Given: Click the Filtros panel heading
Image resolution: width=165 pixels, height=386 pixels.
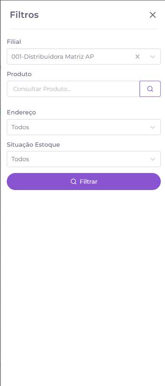Looking at the screenshot, I should coord(24,15).
